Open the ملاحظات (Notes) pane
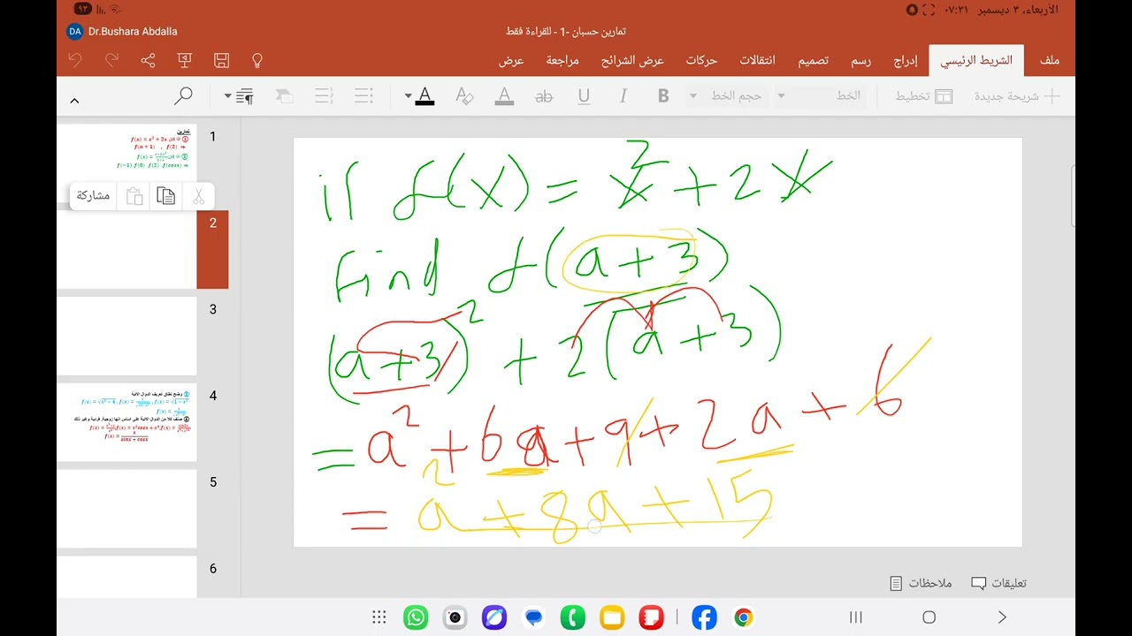This screenshot has height=636, width=1132. pos(921,583)
